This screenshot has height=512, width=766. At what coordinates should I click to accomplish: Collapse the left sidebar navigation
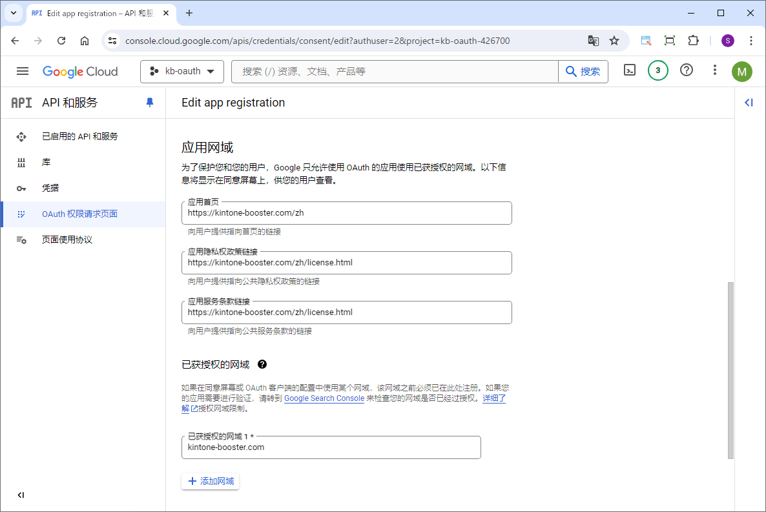21,495
